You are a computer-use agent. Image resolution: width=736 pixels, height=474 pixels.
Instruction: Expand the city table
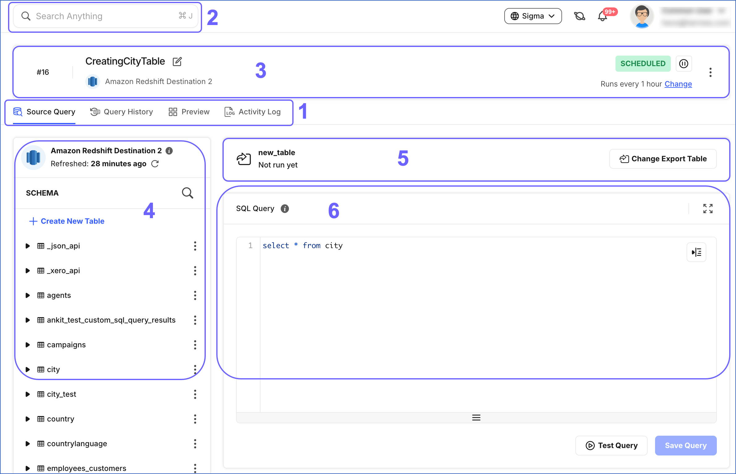[27, 370]
